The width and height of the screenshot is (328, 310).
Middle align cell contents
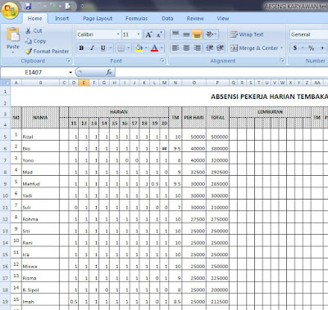(186, 34)
